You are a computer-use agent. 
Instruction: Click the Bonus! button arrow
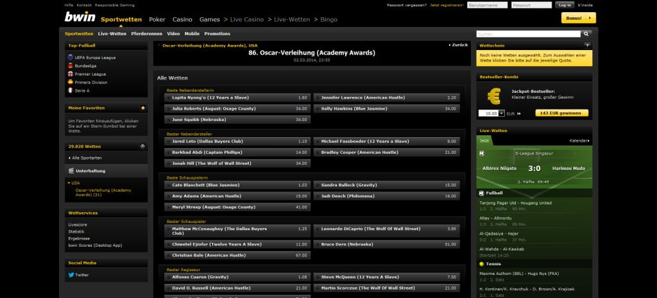[590, 18]
